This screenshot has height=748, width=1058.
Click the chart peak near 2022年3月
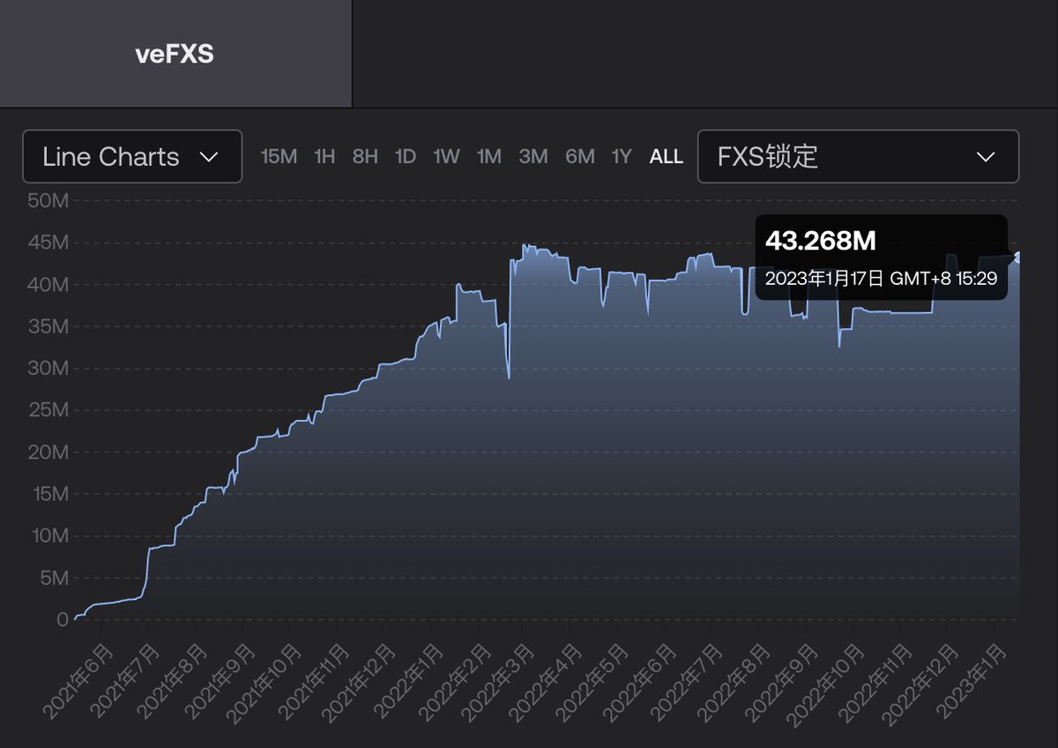(526, 243)
